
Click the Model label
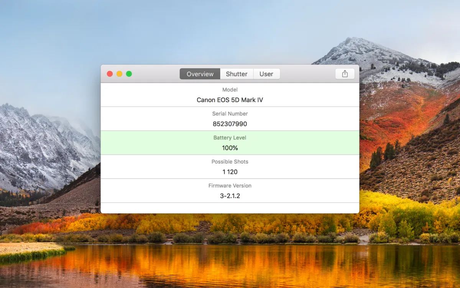[230, 90]
